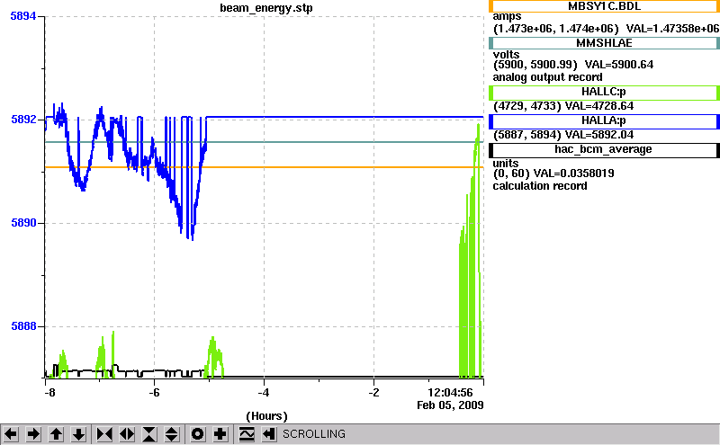The width and height of the screenshot is (720, 445).
Task: Click the vertical zoom-out up-down triangles icon
Action: pyautogui.click(x=172, y=434)
